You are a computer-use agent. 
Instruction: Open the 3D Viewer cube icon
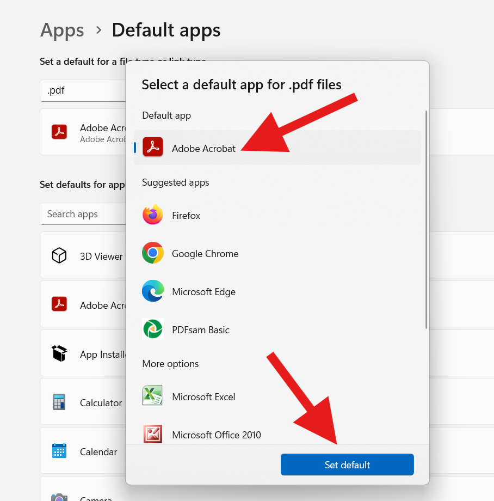pos(59,255)
